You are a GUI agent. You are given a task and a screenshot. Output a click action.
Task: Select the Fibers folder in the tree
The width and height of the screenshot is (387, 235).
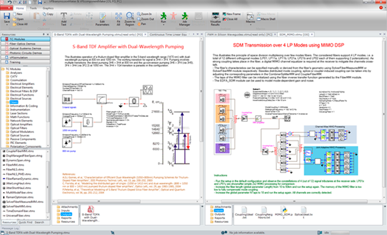pyautogui.click(x=14, y=102)
